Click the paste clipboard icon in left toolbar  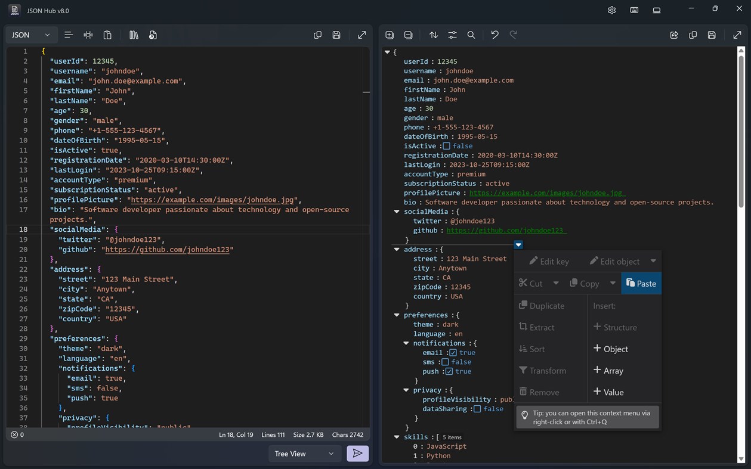[x=107, y=35]
